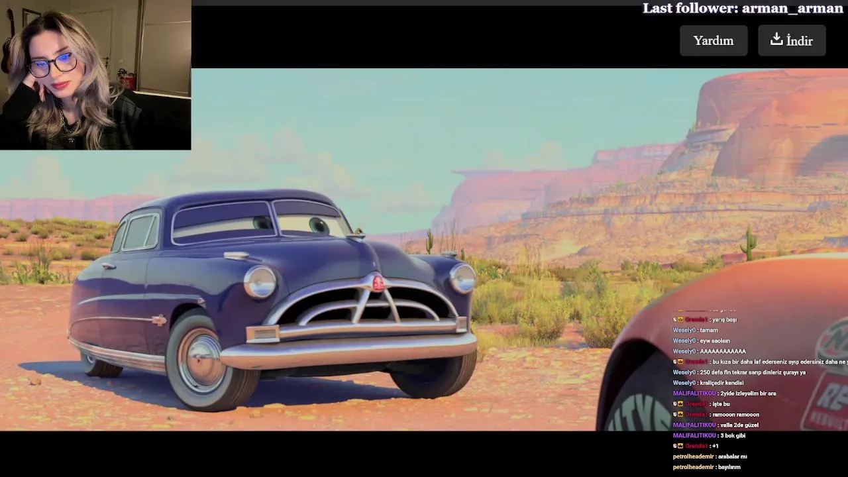
Task: Click the İndir download button
Action: [x=792, y=40]
